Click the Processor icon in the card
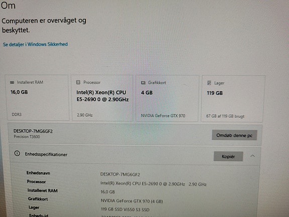 point(78,82)
